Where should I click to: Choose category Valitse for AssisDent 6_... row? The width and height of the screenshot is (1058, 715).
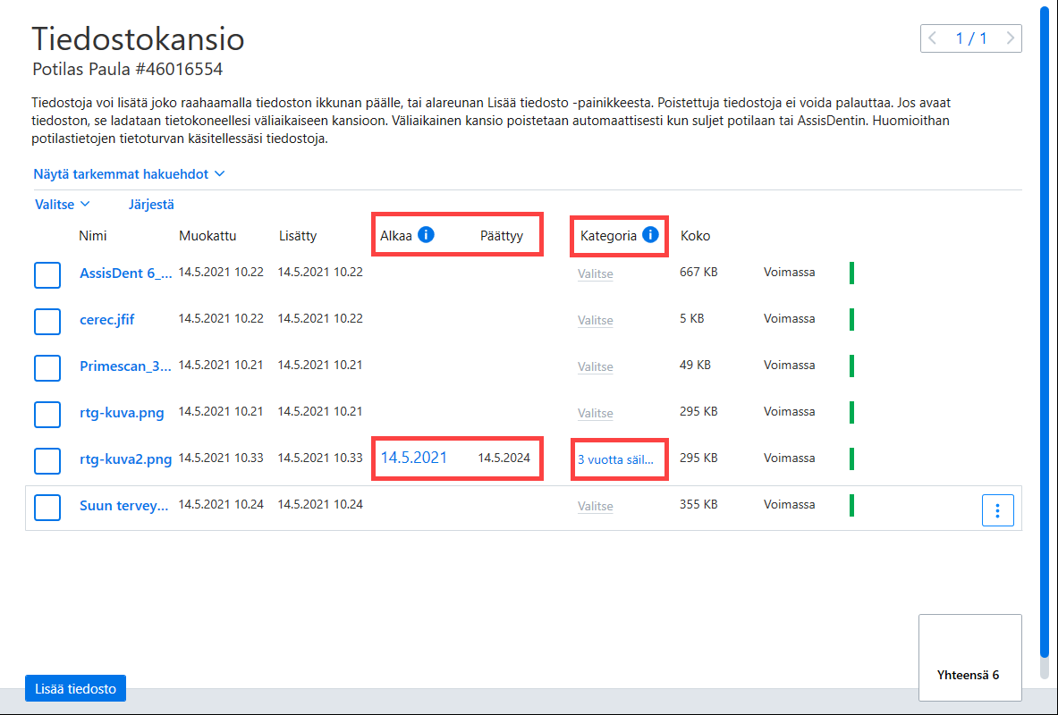pyautogui.click(x=595, y=273)
